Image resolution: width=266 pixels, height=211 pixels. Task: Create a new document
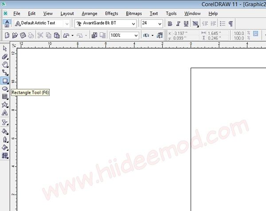pos(7,35)
